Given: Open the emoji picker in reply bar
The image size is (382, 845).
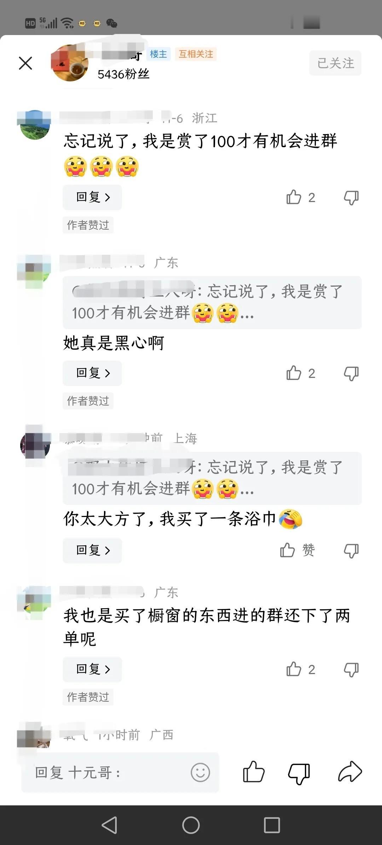Looking at the screenshot, I should pos(200,772).
